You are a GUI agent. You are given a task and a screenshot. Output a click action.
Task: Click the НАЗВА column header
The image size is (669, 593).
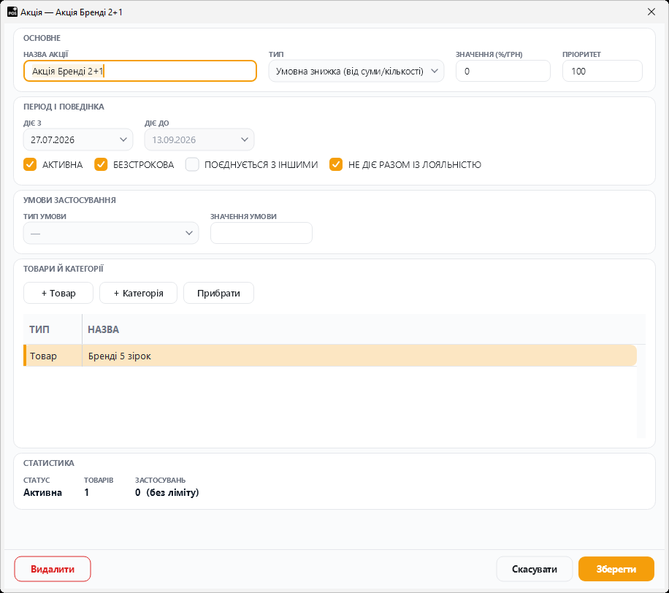(364, 329)
